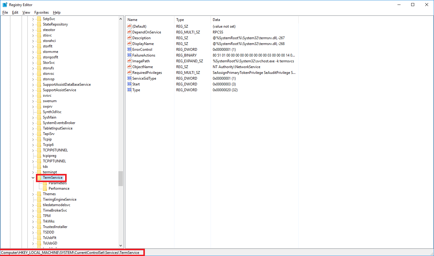Click the string icon beside ObjectName

(x=129, y=67)
